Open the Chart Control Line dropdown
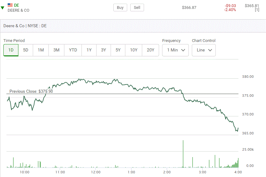This screenshot has width=266, height=177. 204,50
